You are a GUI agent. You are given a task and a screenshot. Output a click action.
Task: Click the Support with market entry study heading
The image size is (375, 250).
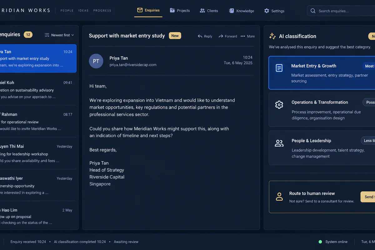[127, 36]
